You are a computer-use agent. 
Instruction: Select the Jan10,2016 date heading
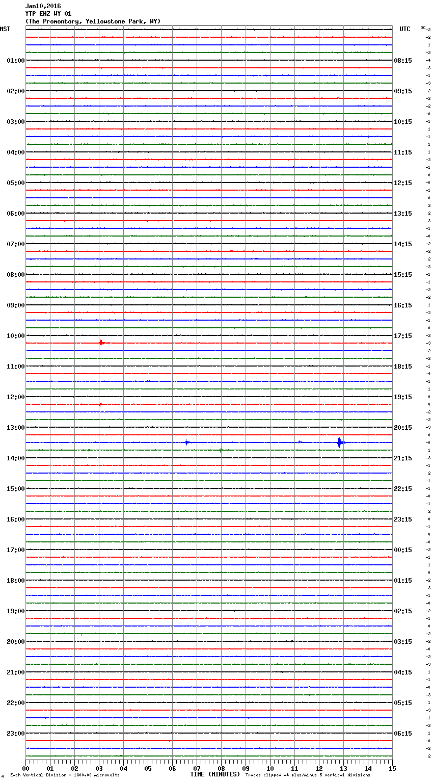[43, 6]
